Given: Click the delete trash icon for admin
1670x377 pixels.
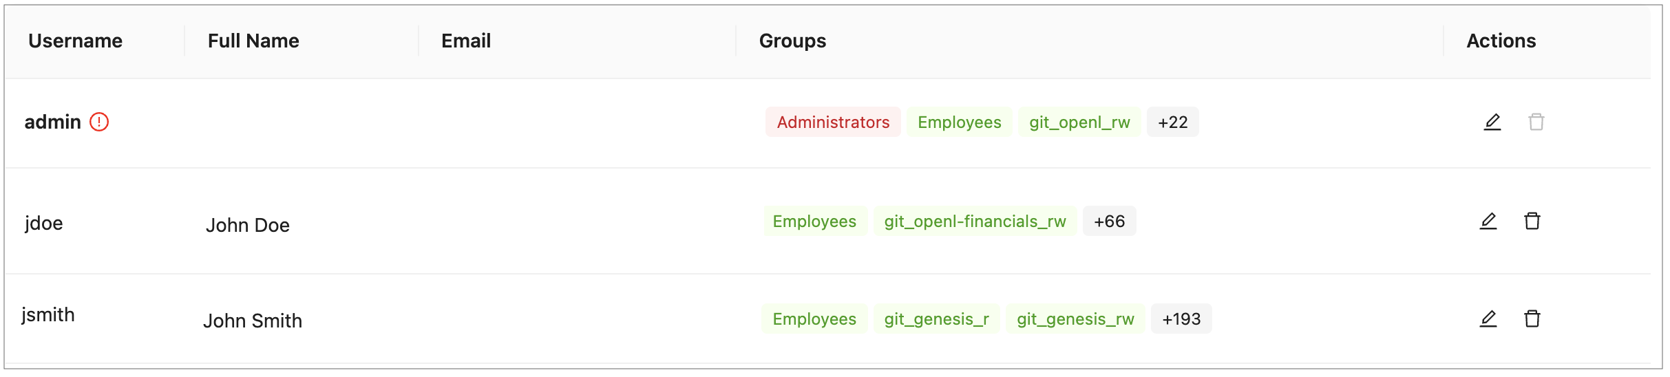Looking at the screenshot, I should [x=1536, y=122].
